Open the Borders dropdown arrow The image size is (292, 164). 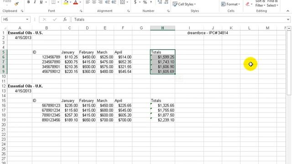[58, 2]
